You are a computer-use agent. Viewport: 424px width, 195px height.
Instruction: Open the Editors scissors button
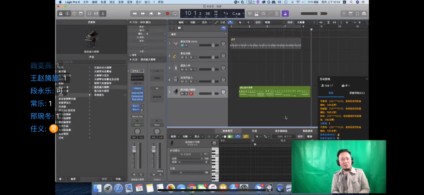(x=103, y=13)
